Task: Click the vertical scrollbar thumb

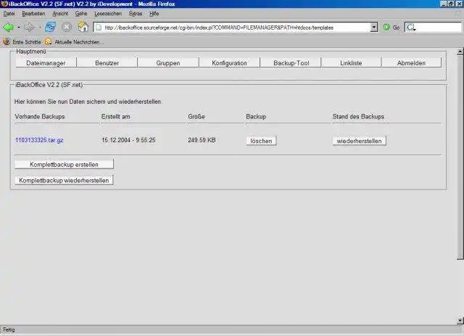Action: click(460, 158)
